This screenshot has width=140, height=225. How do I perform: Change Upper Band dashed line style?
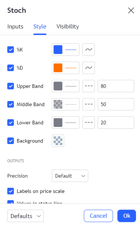point(89,86)
